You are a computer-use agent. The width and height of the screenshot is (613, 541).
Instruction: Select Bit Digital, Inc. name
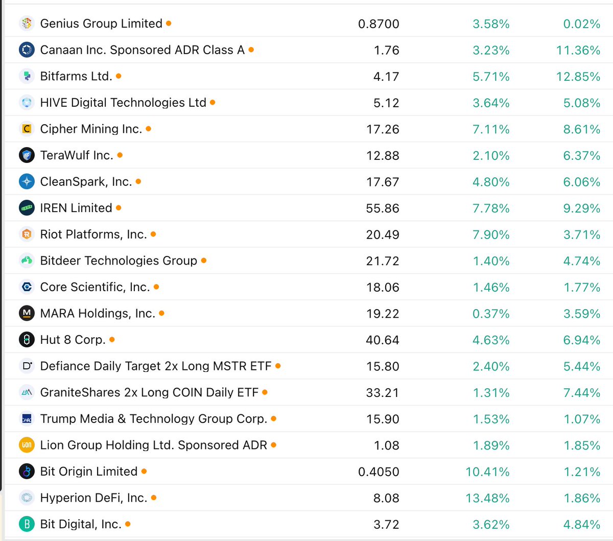point(81,524)
